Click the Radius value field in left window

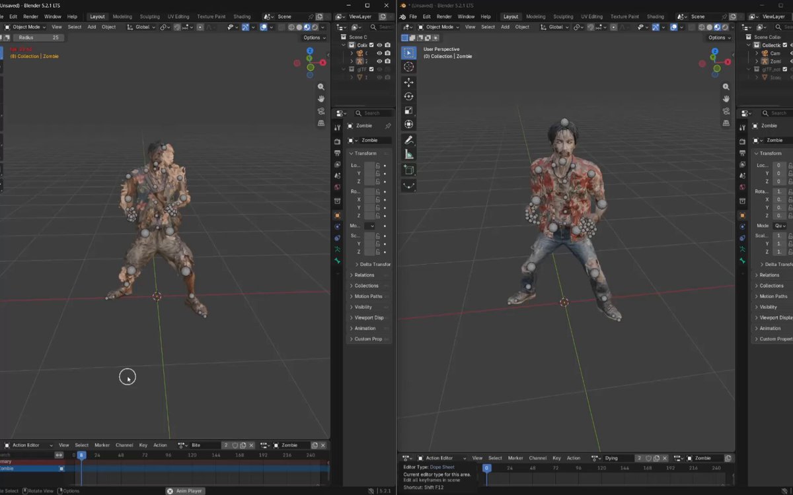point(38,38)
